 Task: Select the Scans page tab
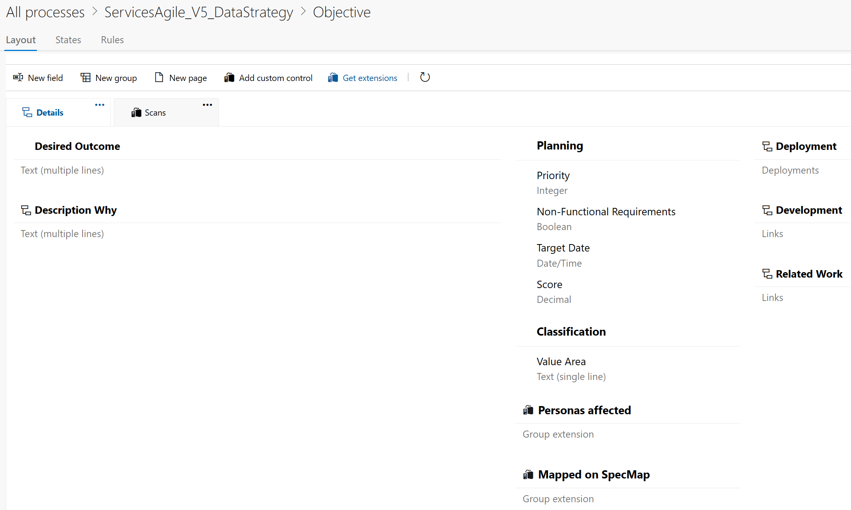coord(155,112)
